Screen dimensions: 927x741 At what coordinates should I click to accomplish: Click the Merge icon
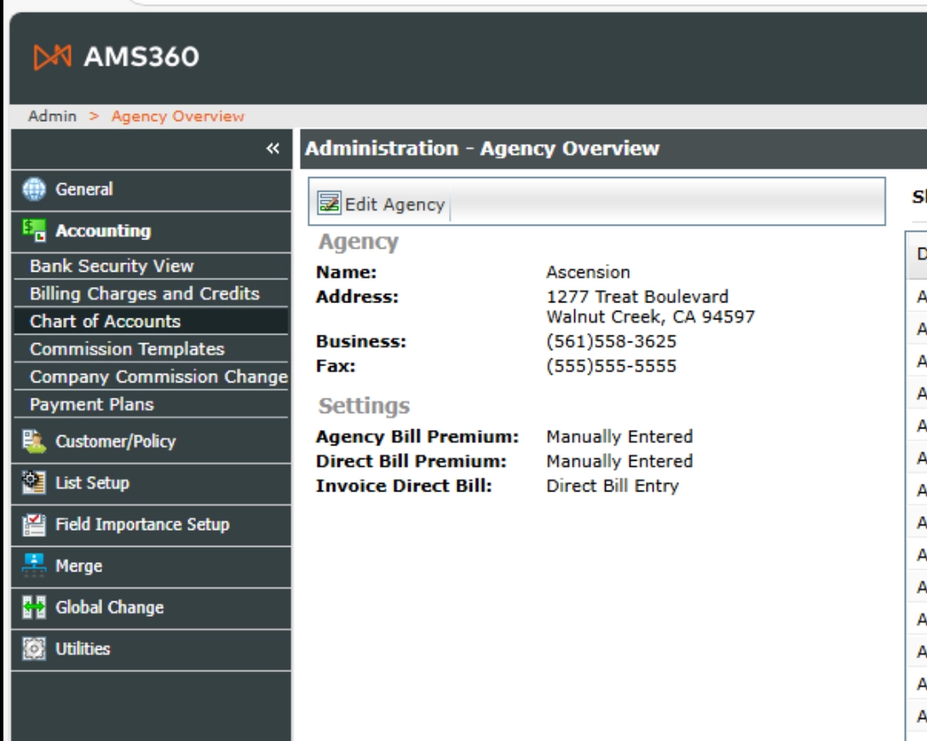34,566
